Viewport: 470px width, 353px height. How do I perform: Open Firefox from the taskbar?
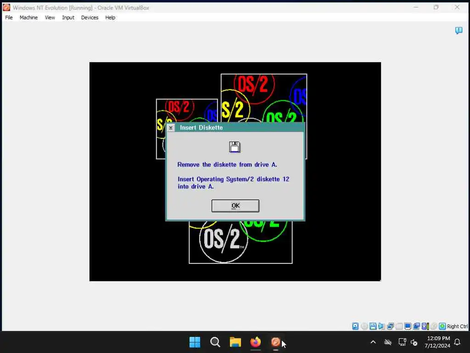click(x=255, y=342)
